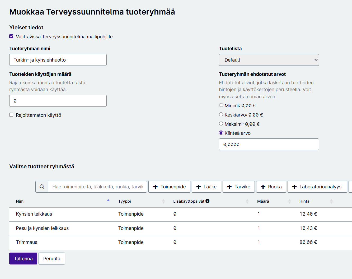Sort by Nimi column arrow
This screenshot has width=352, height=279.
(x=108, y=201)
